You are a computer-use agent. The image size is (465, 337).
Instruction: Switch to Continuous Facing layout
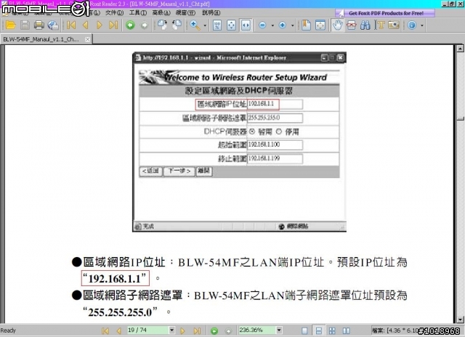(x=333, y=330)
